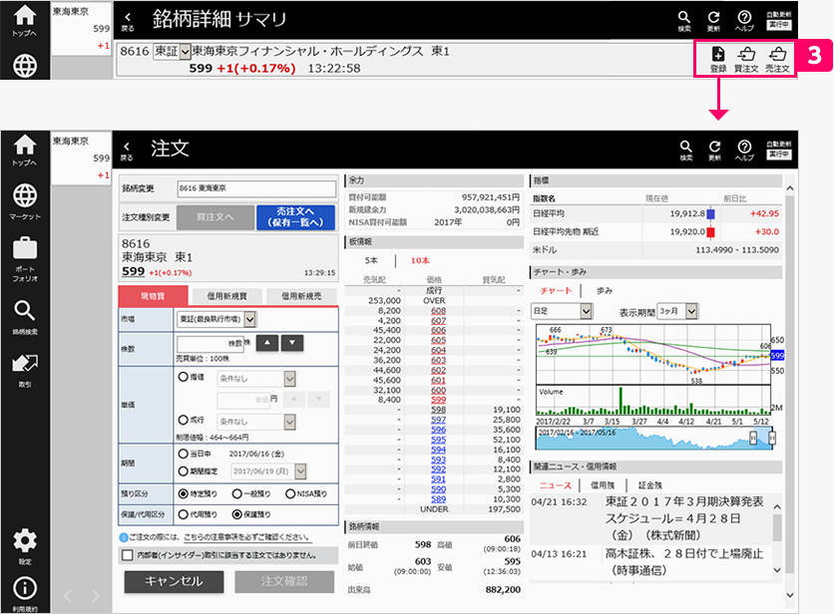The height and width of the screenshot is (614, 834).
Task: Open ヘルプ icon in 注文 header
Action: pos(744,151)
